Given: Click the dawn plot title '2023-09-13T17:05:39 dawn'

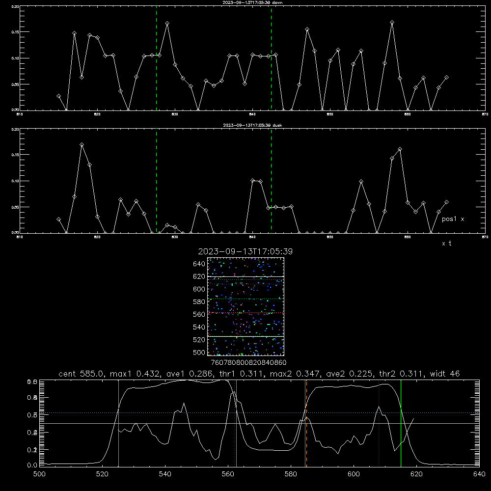Looking at the screenshot, I should click(x=252, y=2).
